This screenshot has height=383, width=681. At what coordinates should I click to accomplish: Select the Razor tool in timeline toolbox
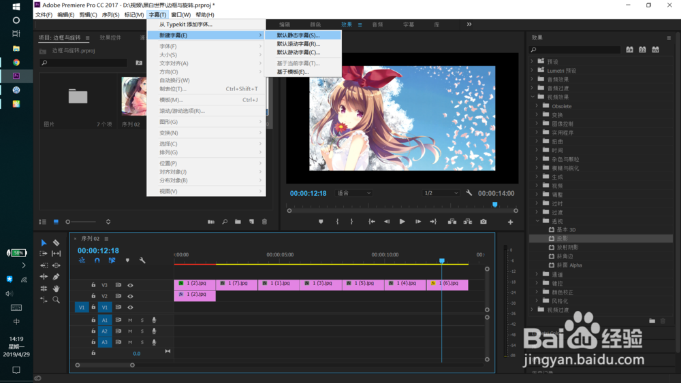[x=56, y=242]
